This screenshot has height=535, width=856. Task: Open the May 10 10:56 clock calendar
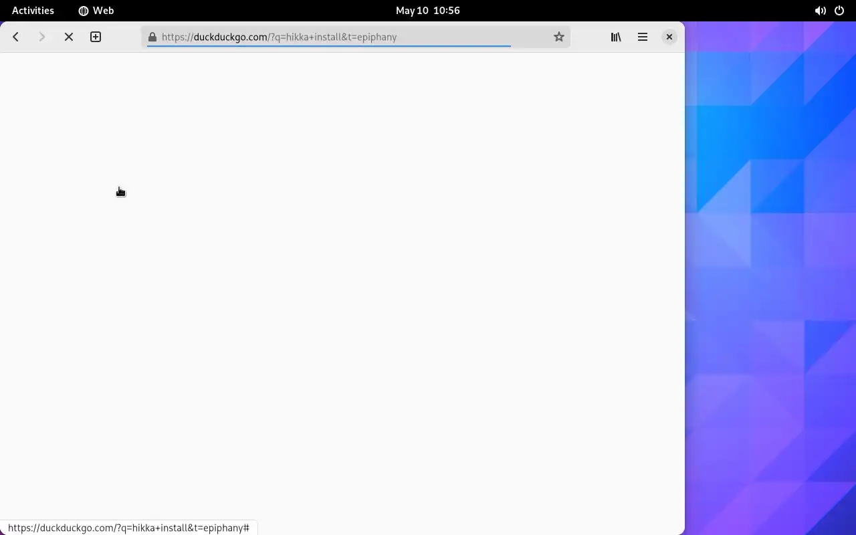pyautogui.click(x=428, y=10)
